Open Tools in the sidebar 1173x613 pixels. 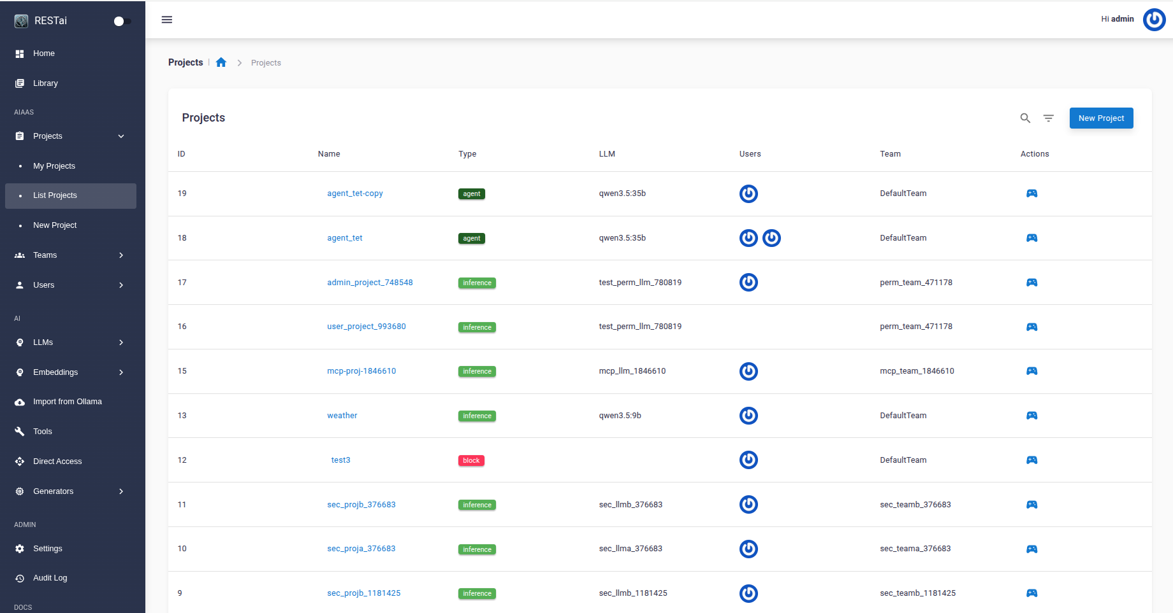pyautogui.click(x=71, y=432)
